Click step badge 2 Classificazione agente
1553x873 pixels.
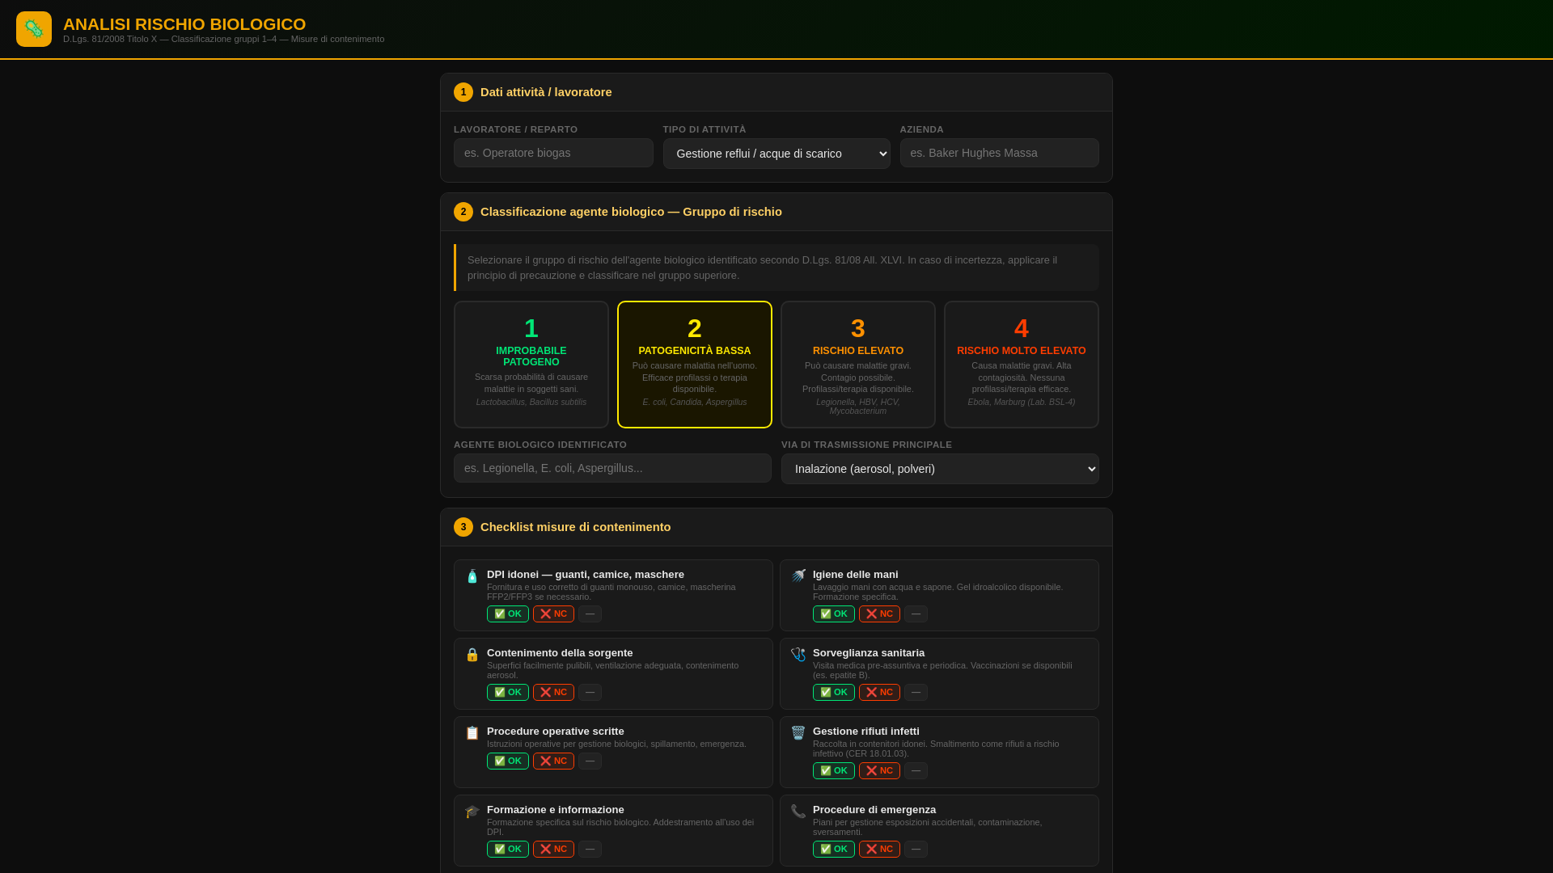463,212
